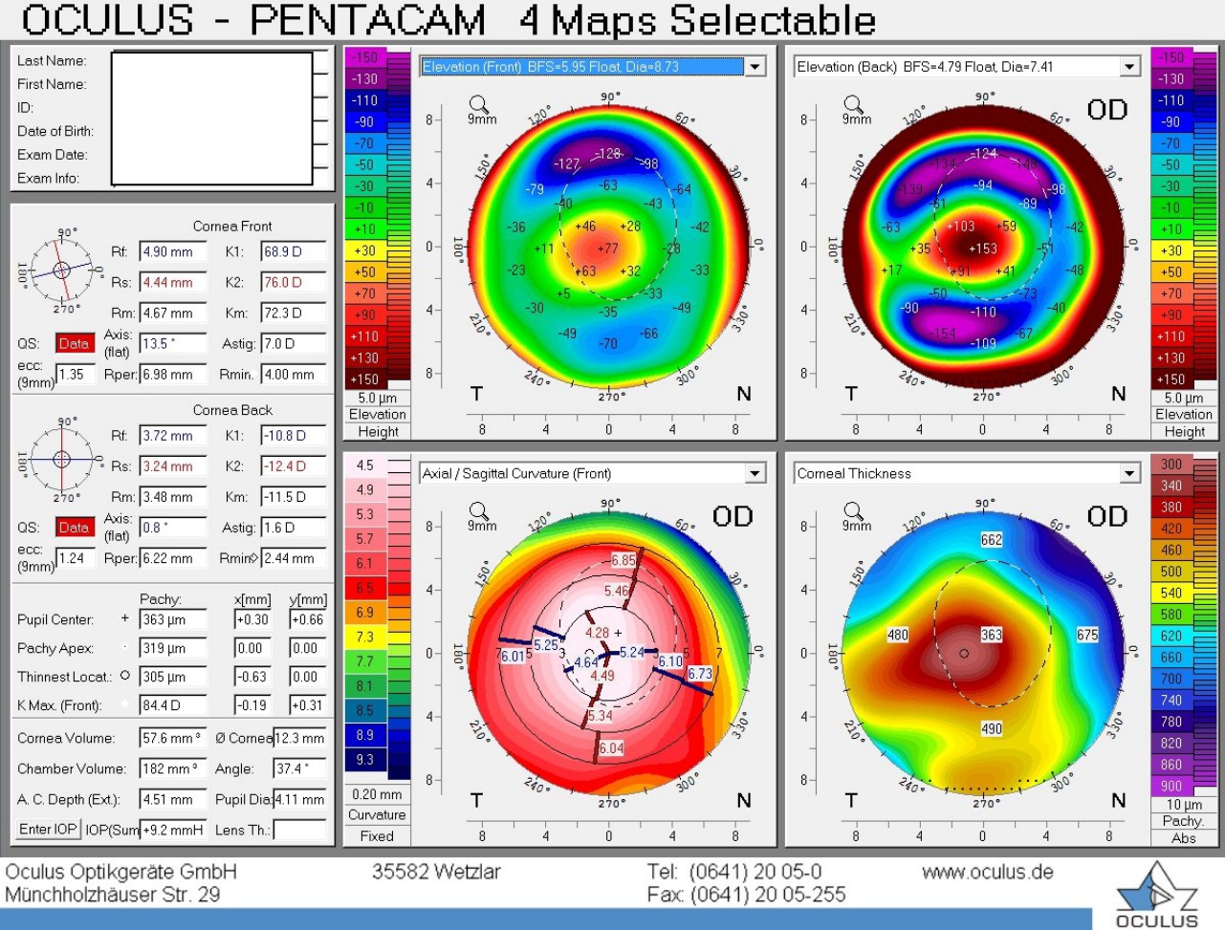Viewport: 1225px width, 930px height.
Task: Click the +77 value on front elevation map
Action: click(x=607, y=249)
